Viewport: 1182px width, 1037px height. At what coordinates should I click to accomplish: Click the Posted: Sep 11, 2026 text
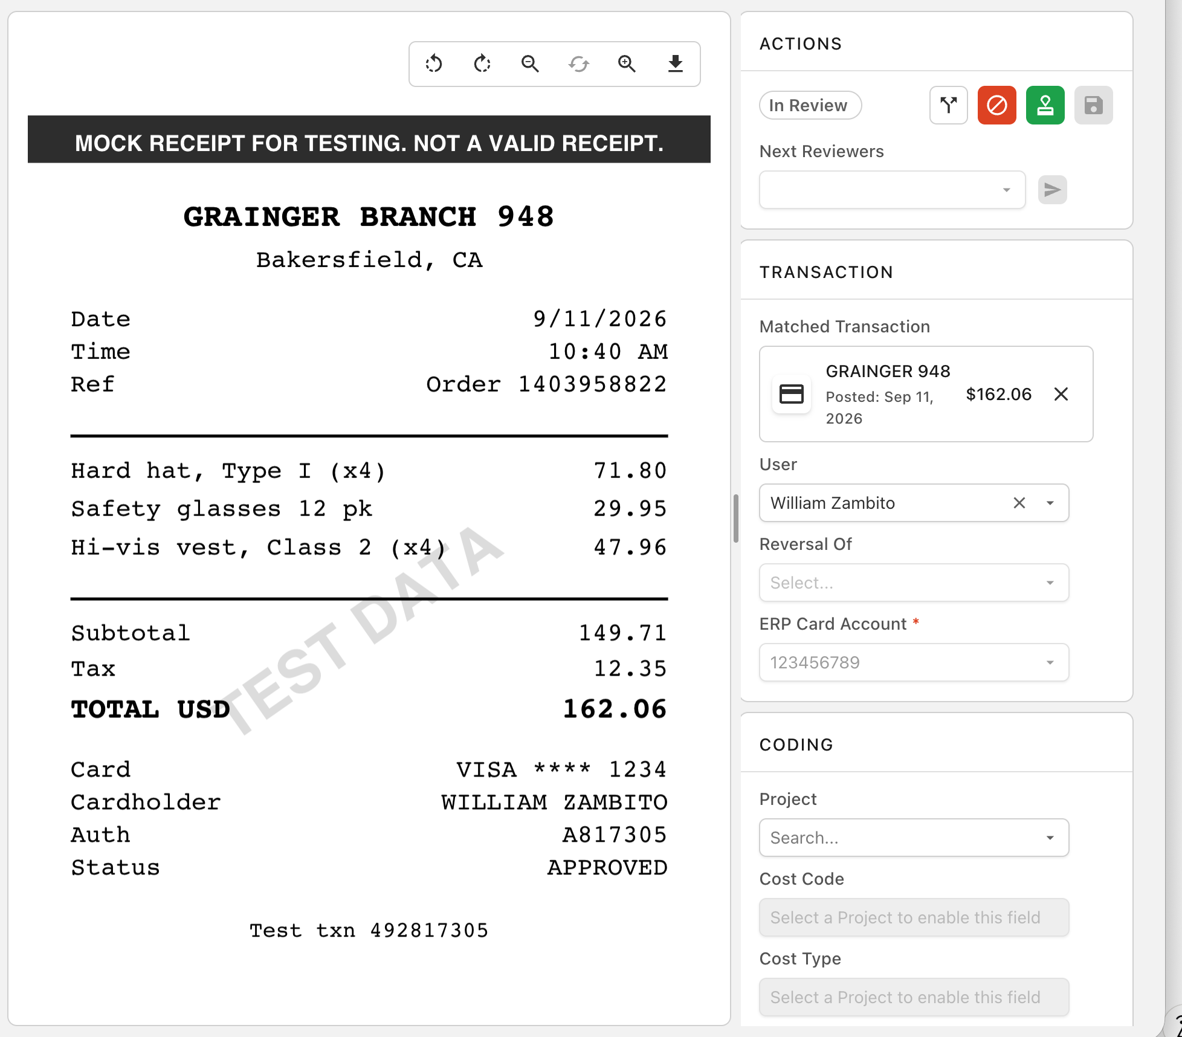click(x=880, y=407)
